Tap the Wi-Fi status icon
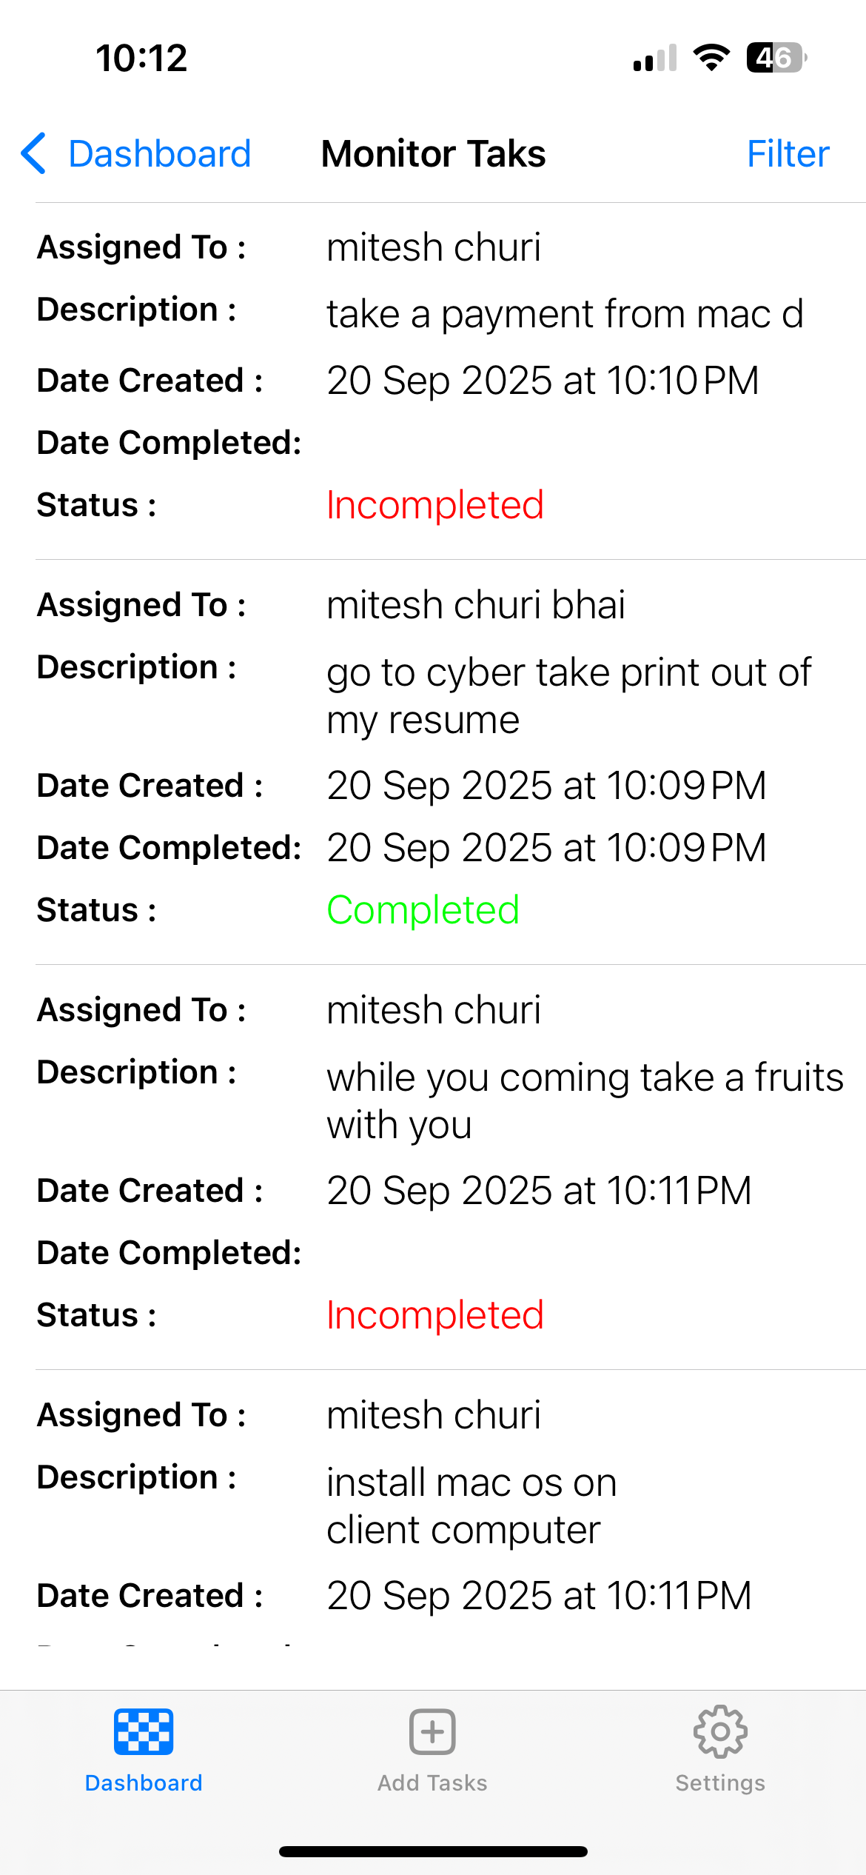The height and width of the screenshot is (1875, 866). (x=711, y=58)
